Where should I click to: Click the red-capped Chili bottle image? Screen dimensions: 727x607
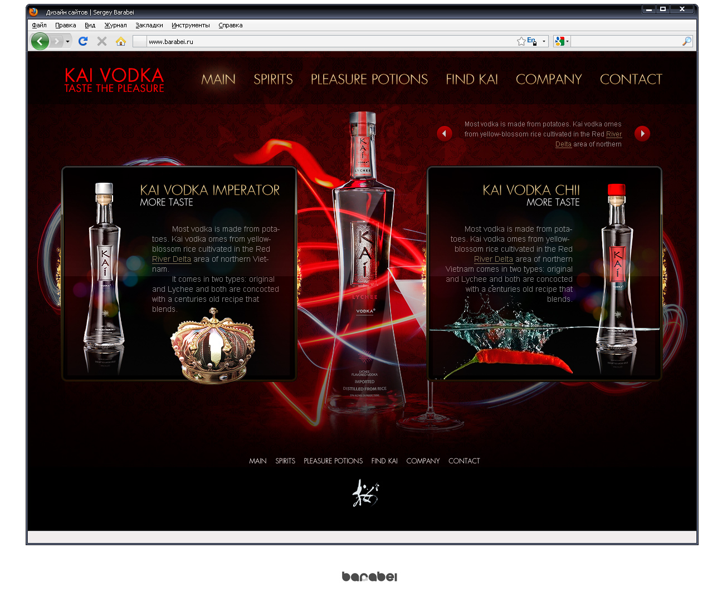[617, 267]
